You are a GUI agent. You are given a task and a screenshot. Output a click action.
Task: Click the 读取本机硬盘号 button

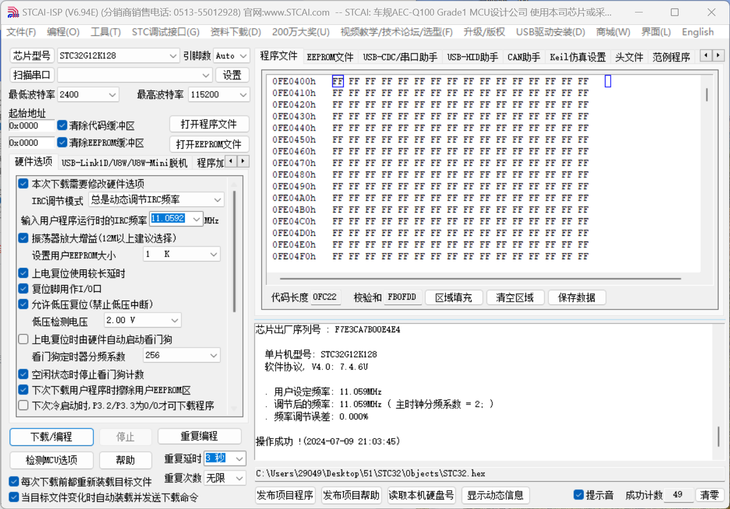422,495
